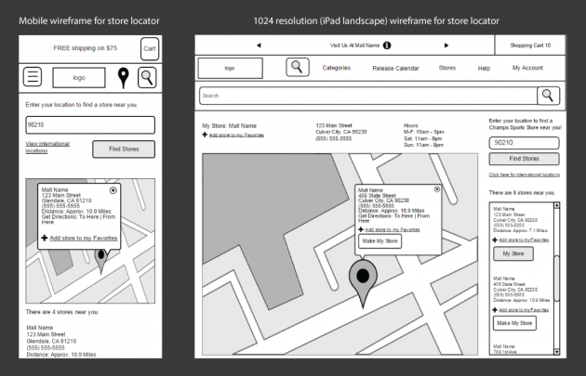Click the logo box in mobile wireframe
This screenshot has width=586, height=376.
click(x=79, y=78)
